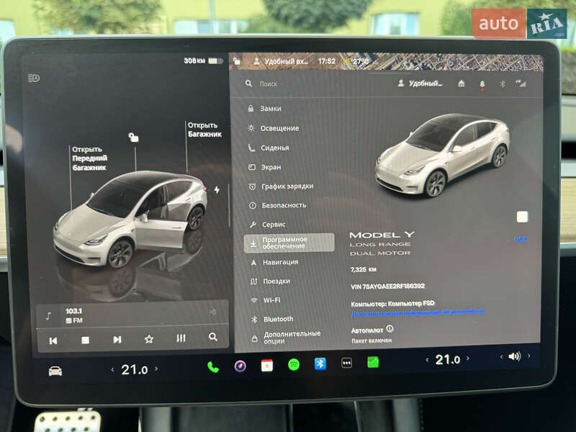
Task: Open the Удобный driver profile selector
Action: (x=420, y=84)
